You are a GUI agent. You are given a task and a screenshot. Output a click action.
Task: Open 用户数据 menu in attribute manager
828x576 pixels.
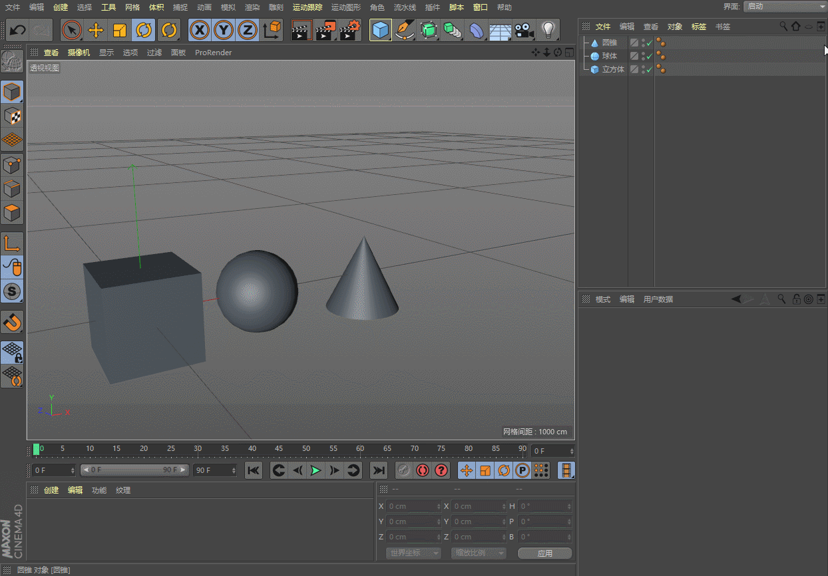[658, 299]
